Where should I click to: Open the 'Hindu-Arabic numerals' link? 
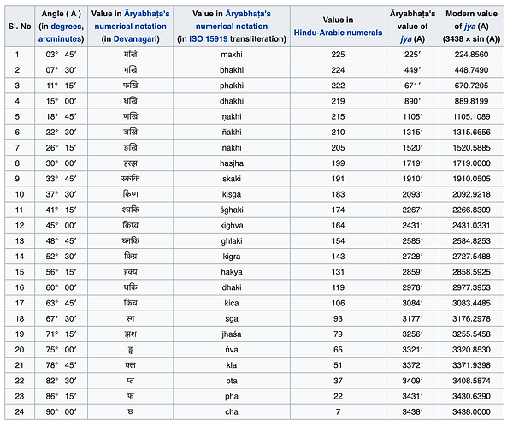tap(338, 33)
